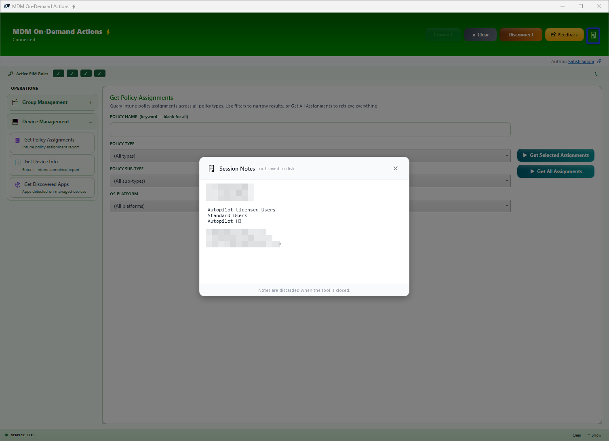Click the key icon beside Active PIM Roles
The height and width of the screenshot is (441, 609).
(x=10, y=74)
